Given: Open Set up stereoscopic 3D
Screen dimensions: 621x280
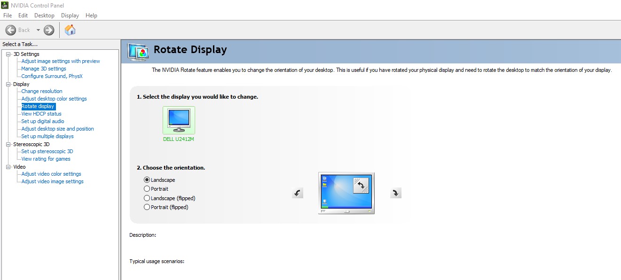Looking at the screenshot, I should pyautogui.click(x=47, y=151).
